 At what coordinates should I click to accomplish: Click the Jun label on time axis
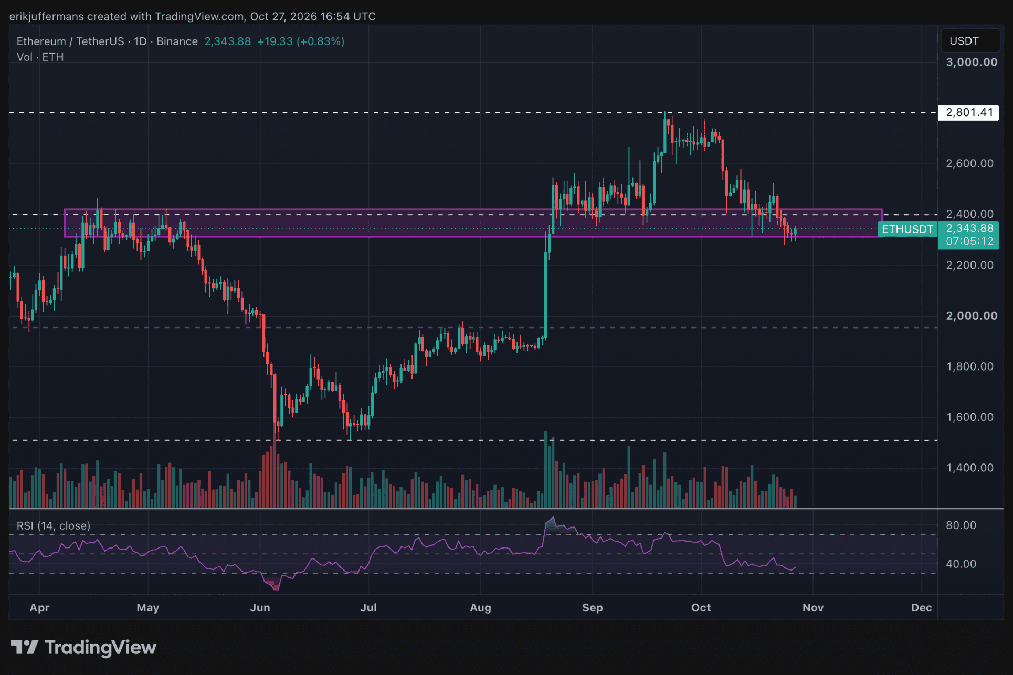[260, 607]
